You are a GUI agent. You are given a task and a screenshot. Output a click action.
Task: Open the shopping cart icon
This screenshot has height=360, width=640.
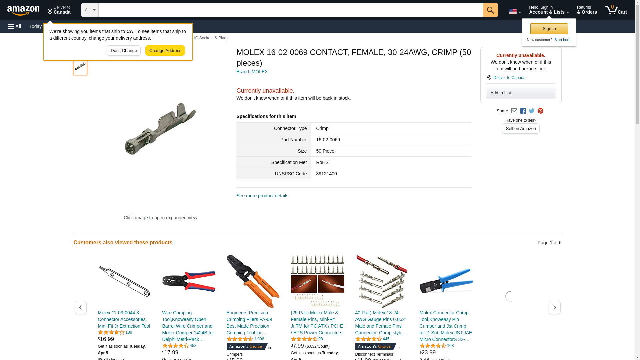(616, 10)
